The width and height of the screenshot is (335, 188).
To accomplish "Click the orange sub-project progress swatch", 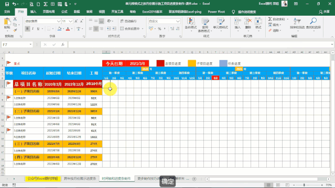I will point(192,63).
